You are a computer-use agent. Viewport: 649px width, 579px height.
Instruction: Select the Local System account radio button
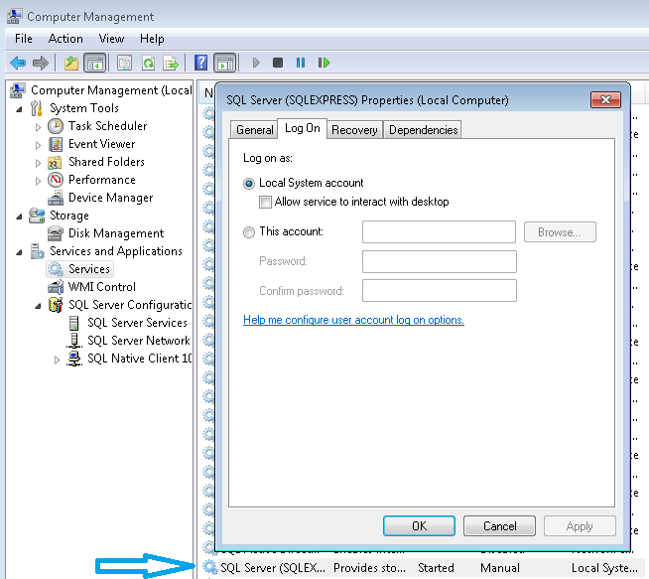[x=249, y=184]
